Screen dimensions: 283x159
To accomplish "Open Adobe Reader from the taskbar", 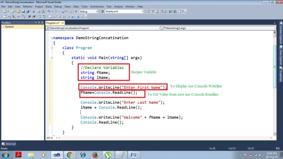I will (x=18, y=155).
